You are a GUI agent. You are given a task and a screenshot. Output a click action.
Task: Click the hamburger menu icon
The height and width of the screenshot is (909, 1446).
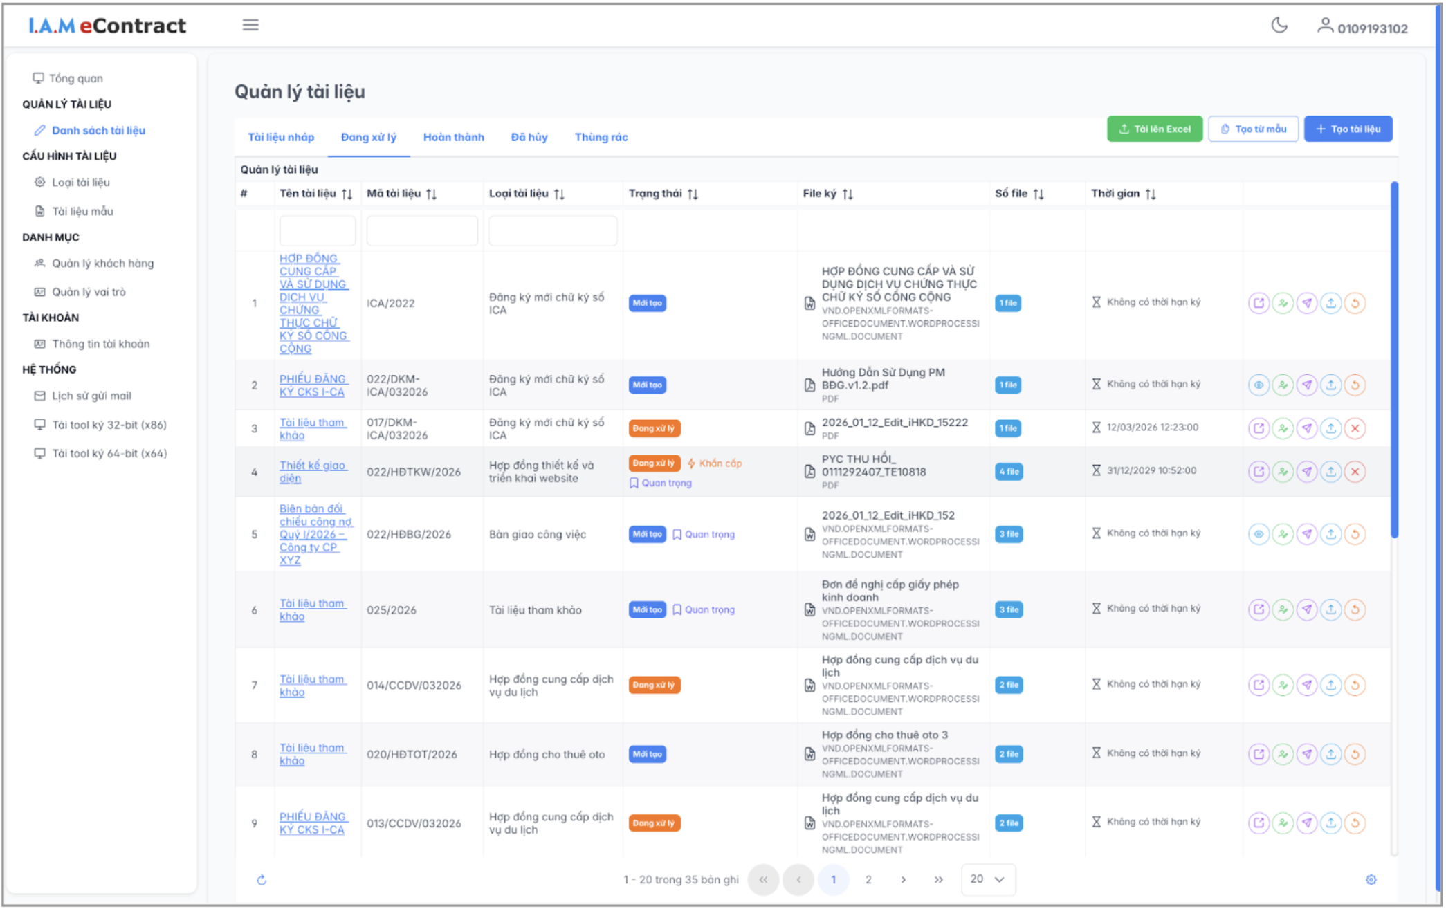click(x=250, y=26)
